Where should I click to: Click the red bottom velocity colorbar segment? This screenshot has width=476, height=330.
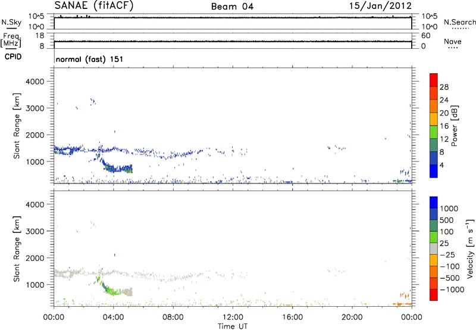434,295
